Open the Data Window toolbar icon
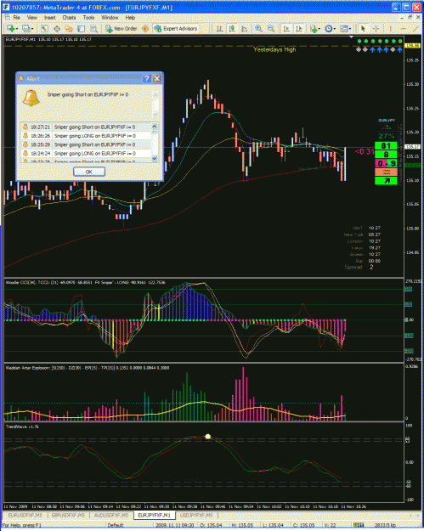 coord(57,29)
